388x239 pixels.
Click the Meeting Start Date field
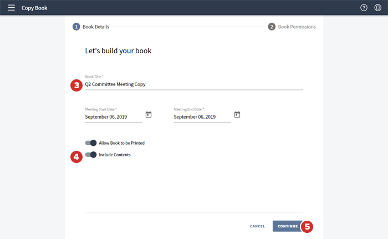[x=113, y=117]
